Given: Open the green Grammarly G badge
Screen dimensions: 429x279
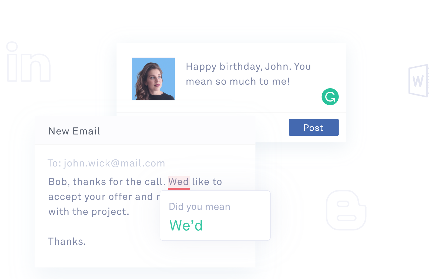Looking at the screenshot, I should (330, 97).
